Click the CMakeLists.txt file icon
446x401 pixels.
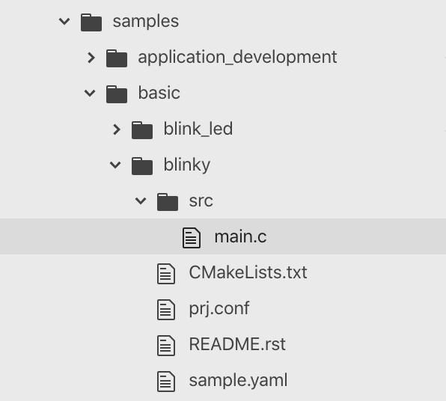click(x=166, y=274)
